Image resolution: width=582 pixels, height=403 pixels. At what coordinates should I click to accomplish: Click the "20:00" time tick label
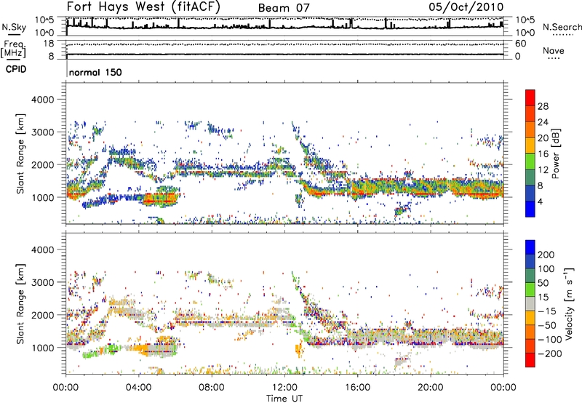pos(430,388)
